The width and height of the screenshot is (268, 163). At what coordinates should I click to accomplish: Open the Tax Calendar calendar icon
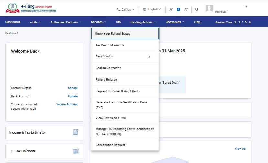76,151
